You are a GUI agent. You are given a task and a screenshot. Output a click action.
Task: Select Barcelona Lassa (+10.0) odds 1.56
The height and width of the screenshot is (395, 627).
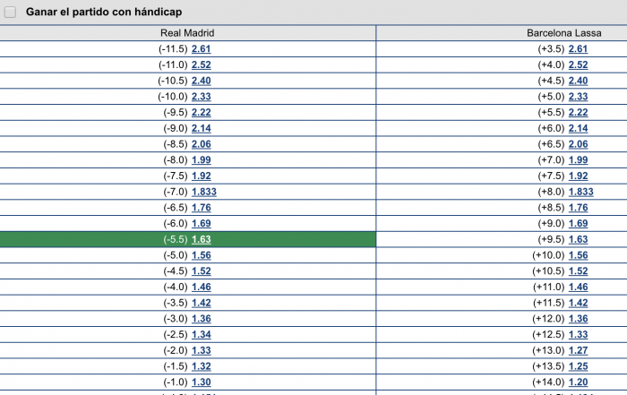[579, 255]
